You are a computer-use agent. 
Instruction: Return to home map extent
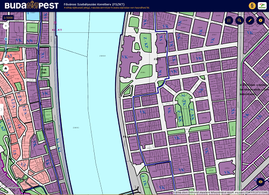6,69
